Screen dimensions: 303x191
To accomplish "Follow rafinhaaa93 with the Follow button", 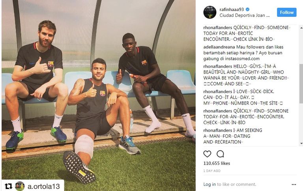I will [x=286, y=12].
